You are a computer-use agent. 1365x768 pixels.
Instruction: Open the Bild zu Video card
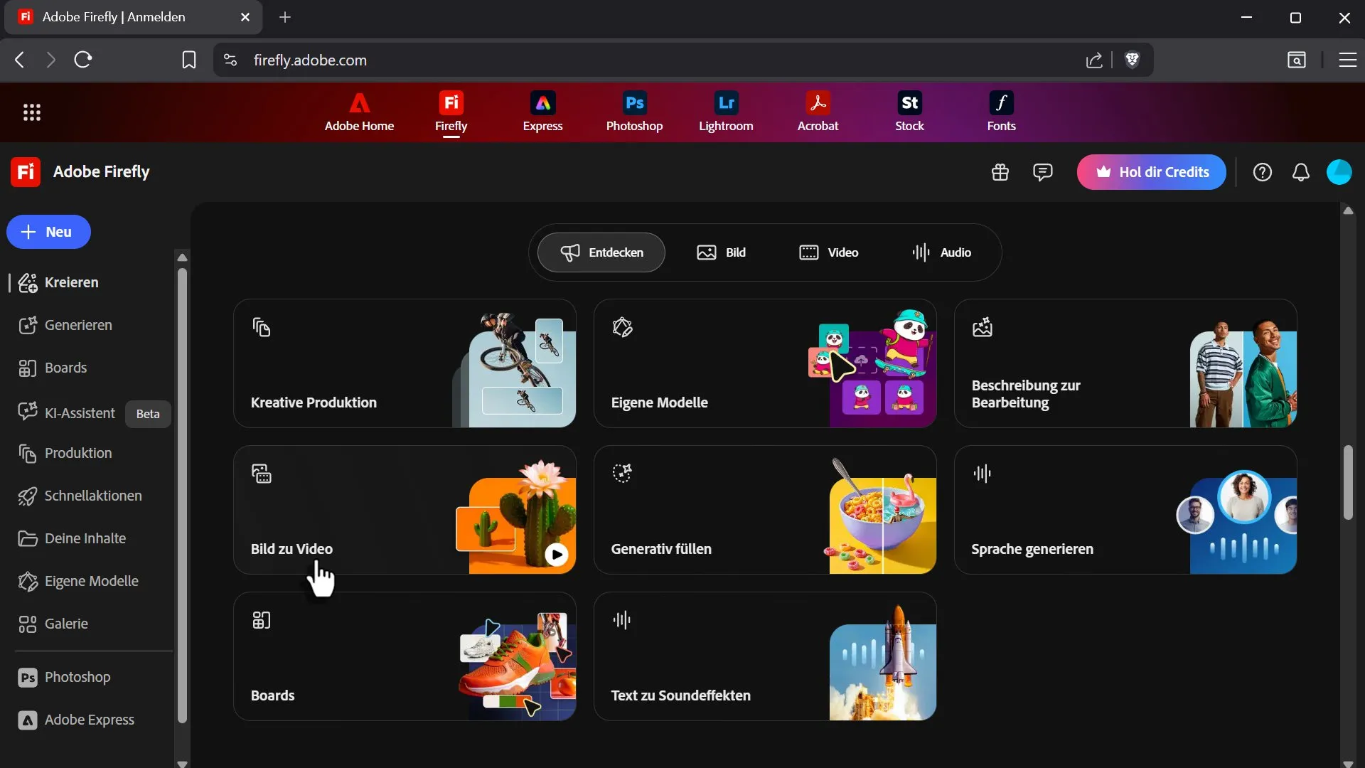tap(405, 510)
